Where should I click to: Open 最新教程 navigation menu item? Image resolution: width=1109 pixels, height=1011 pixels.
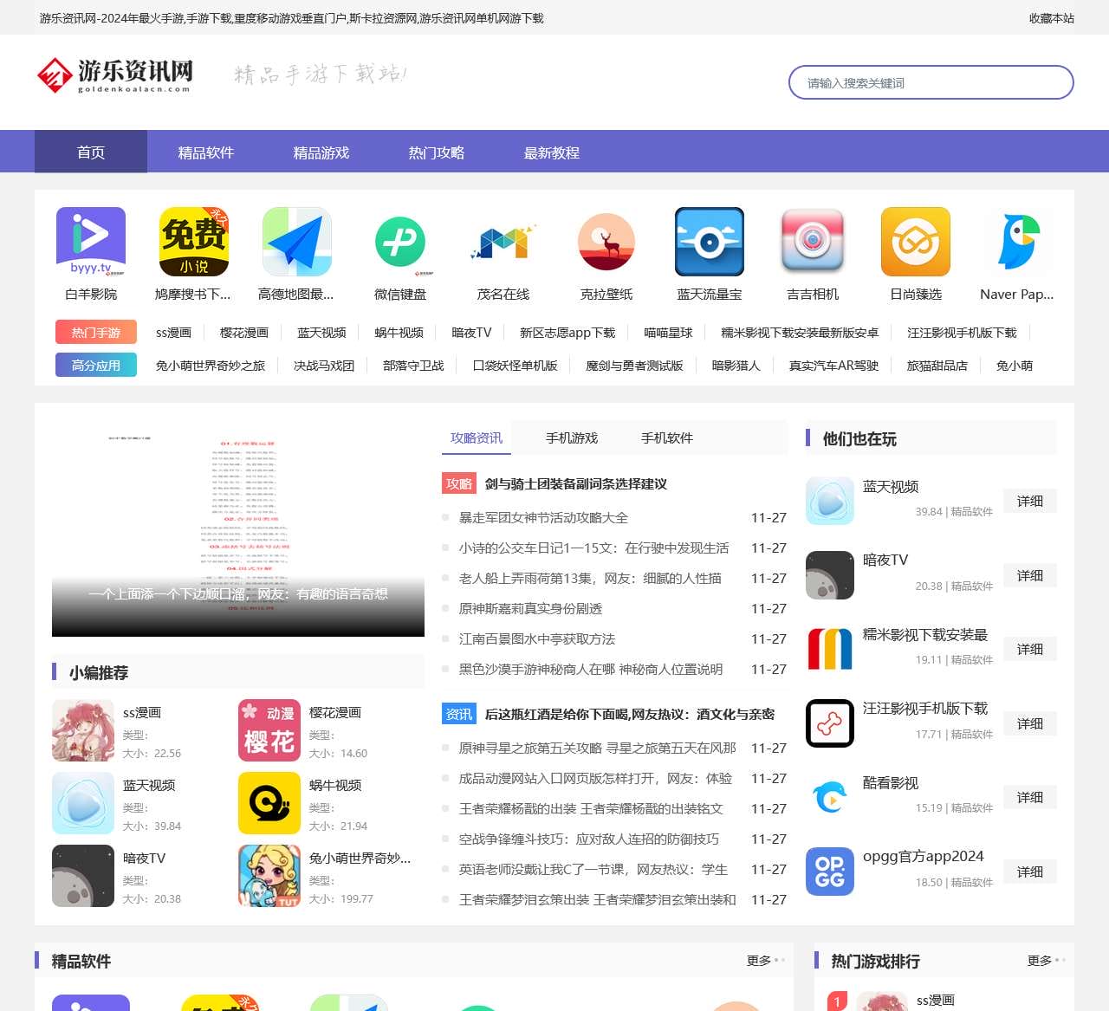[551, 152]
